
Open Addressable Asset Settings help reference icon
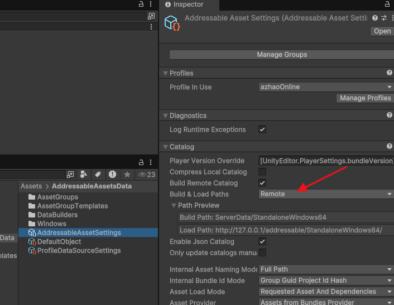tap(375, 18)
